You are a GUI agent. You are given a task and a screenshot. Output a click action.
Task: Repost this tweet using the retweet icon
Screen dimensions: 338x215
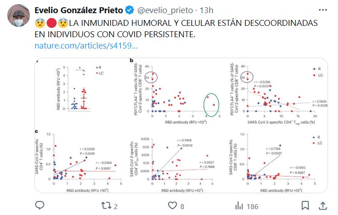point(106,206)
